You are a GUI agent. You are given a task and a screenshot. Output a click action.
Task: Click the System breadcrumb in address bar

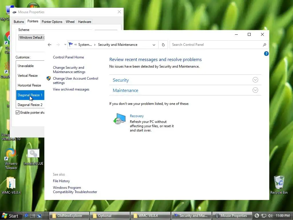pos(85,45)
